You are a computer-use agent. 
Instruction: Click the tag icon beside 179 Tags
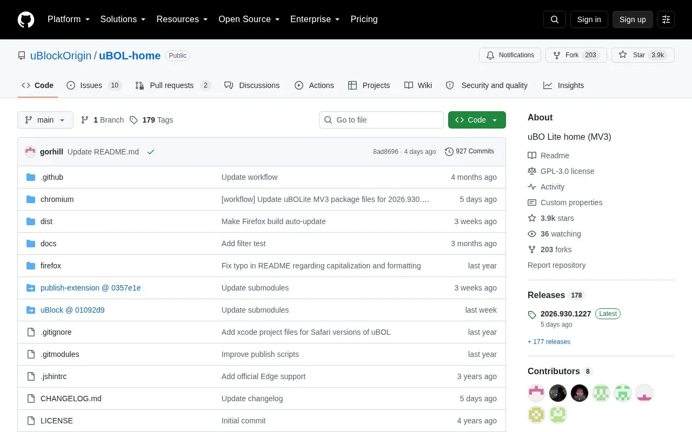pos(134,120)
